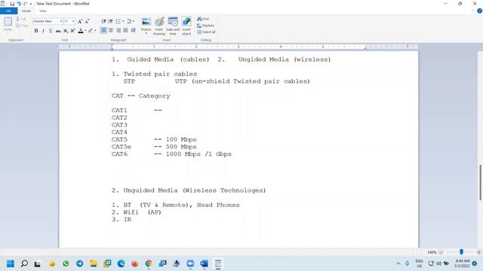Click the Save icon in quick access toolbar

tap(12, 4)
